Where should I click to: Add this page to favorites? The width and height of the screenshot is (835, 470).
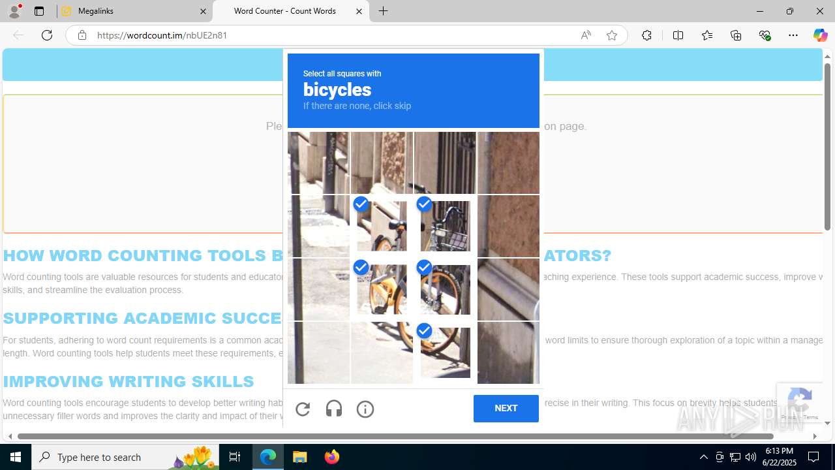point(612,35)
